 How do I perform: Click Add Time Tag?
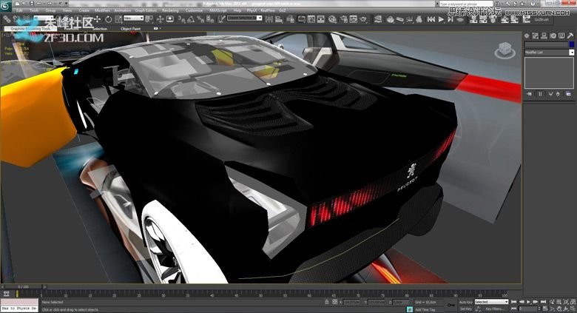click(x=425, y=310)
